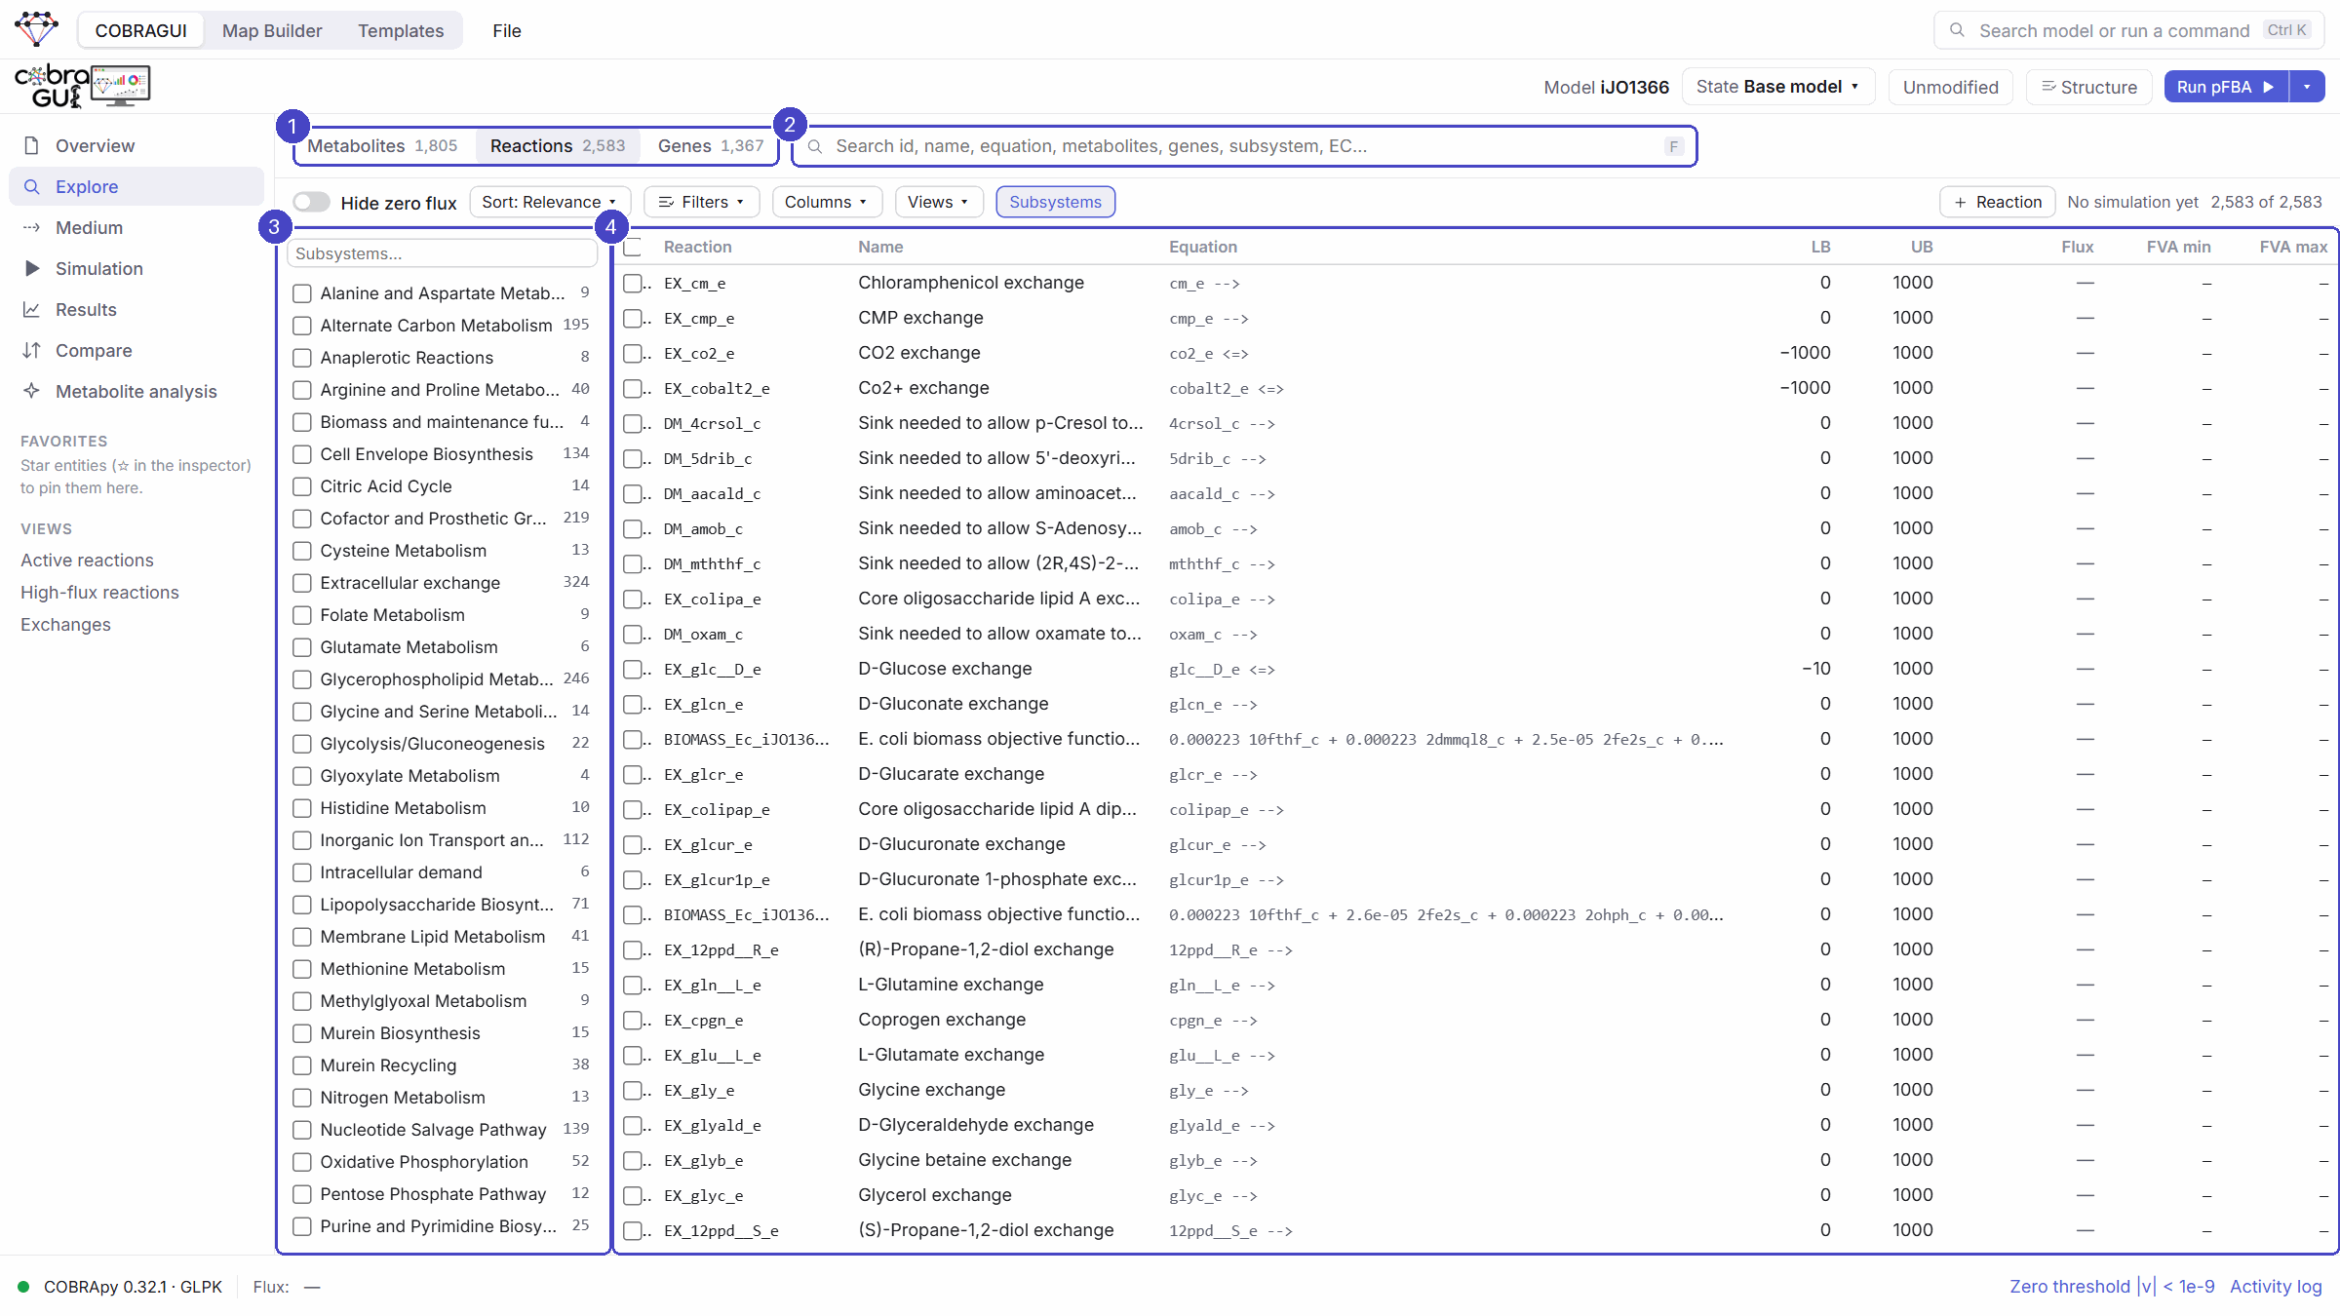Screen dimensions: 2340x1316
Task: Open the Templates tab
Action: (x=401, y=30)
